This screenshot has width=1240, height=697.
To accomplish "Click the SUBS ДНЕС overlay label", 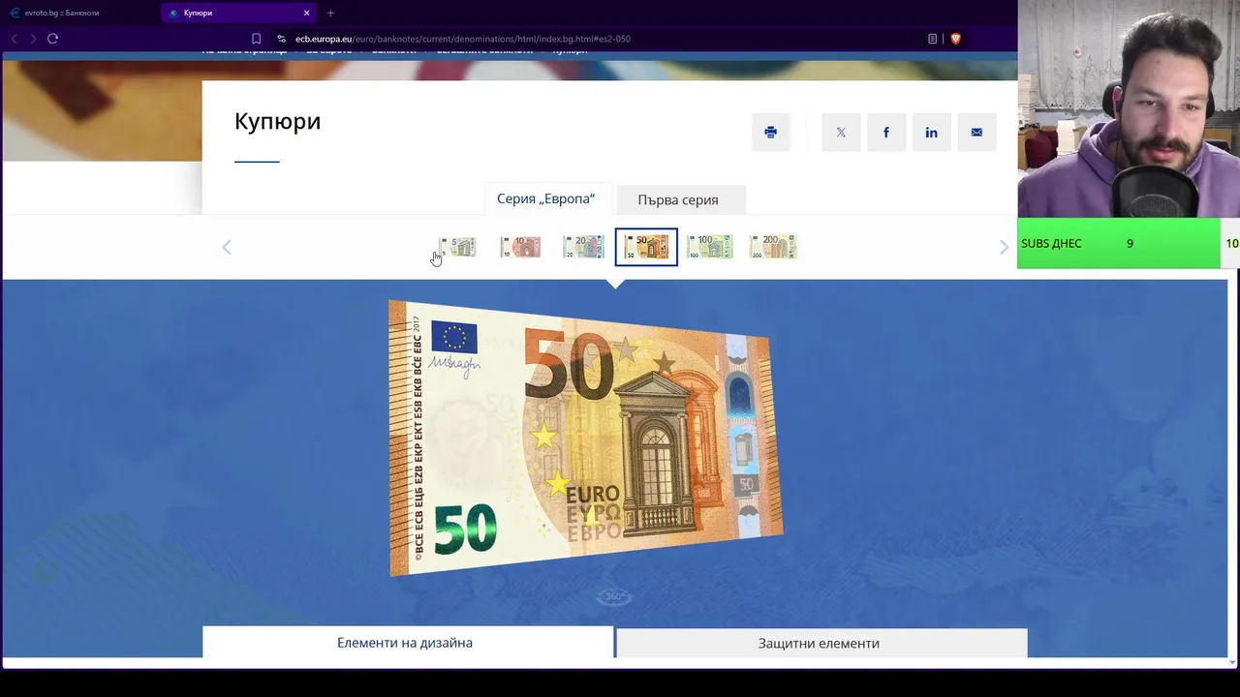I will [1051, 243].
